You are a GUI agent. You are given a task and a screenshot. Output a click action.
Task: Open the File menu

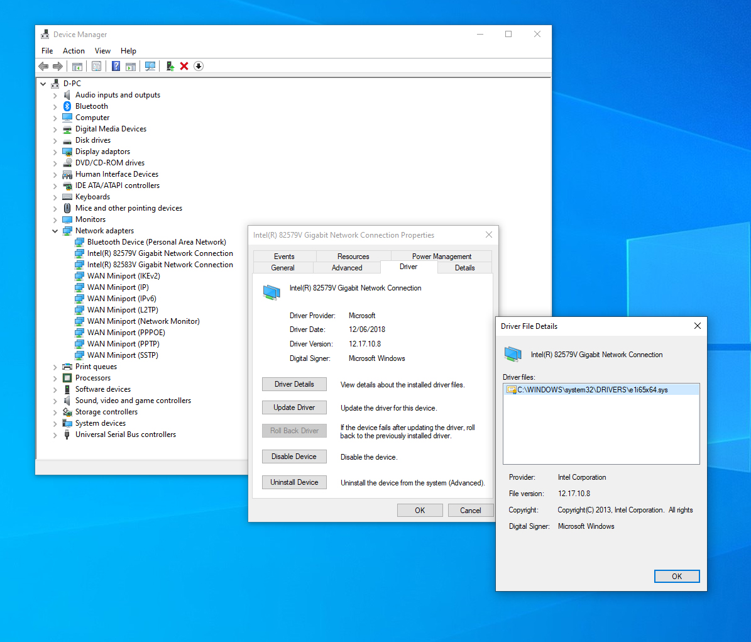pos(47,51)
